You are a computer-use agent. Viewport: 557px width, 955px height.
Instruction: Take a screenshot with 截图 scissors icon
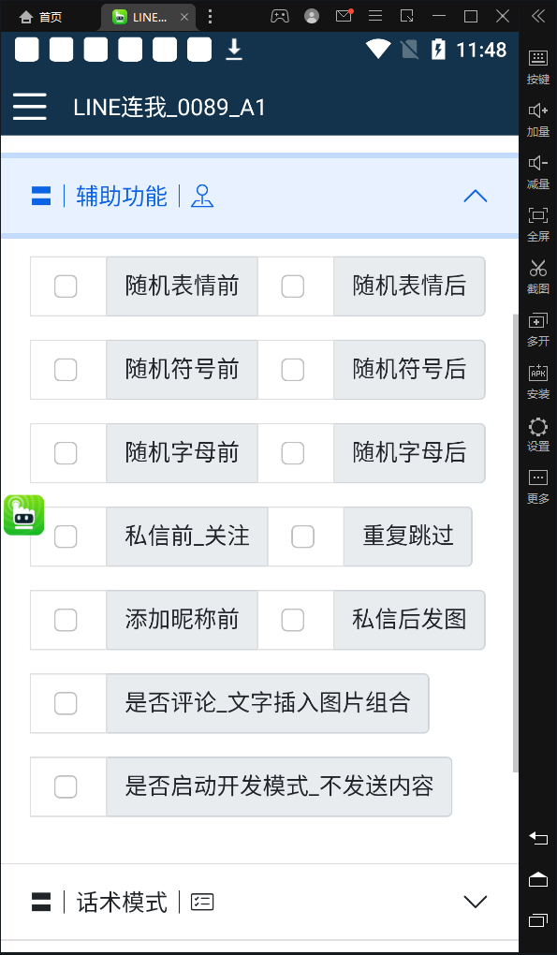538,276
